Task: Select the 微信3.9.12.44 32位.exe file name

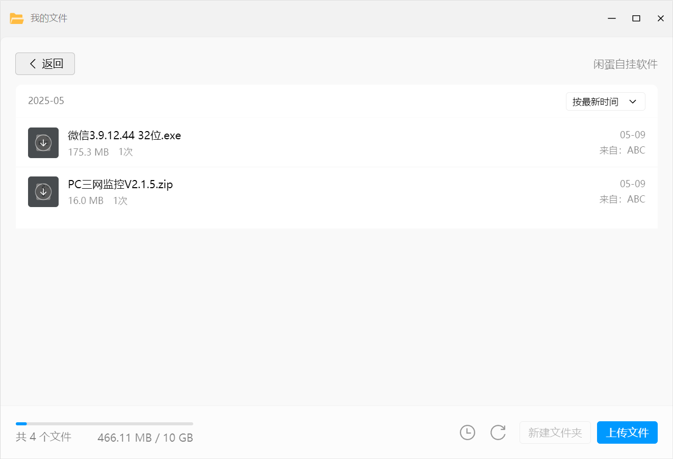Action: coord(124,135)
